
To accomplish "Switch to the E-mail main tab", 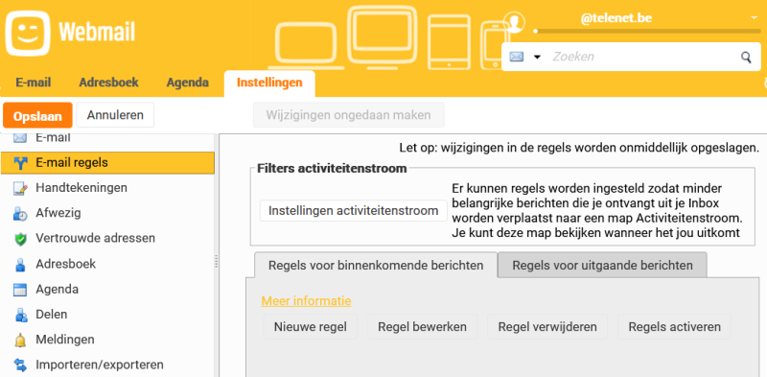I will [x=34, y=82].
